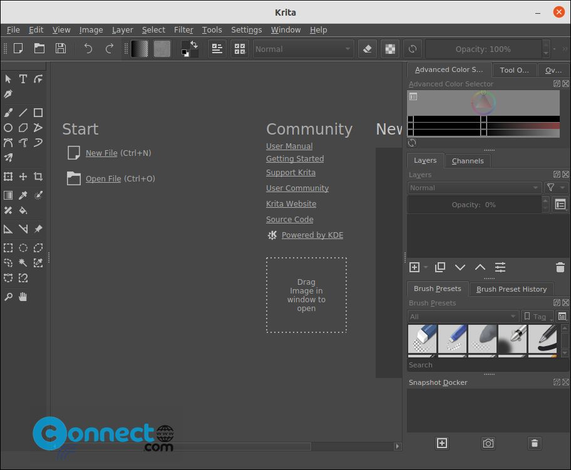Image resolution: width=571 pixels, height=470 pixels.
Task: Switch to the Tool Options tab
Action: point(514,70)
